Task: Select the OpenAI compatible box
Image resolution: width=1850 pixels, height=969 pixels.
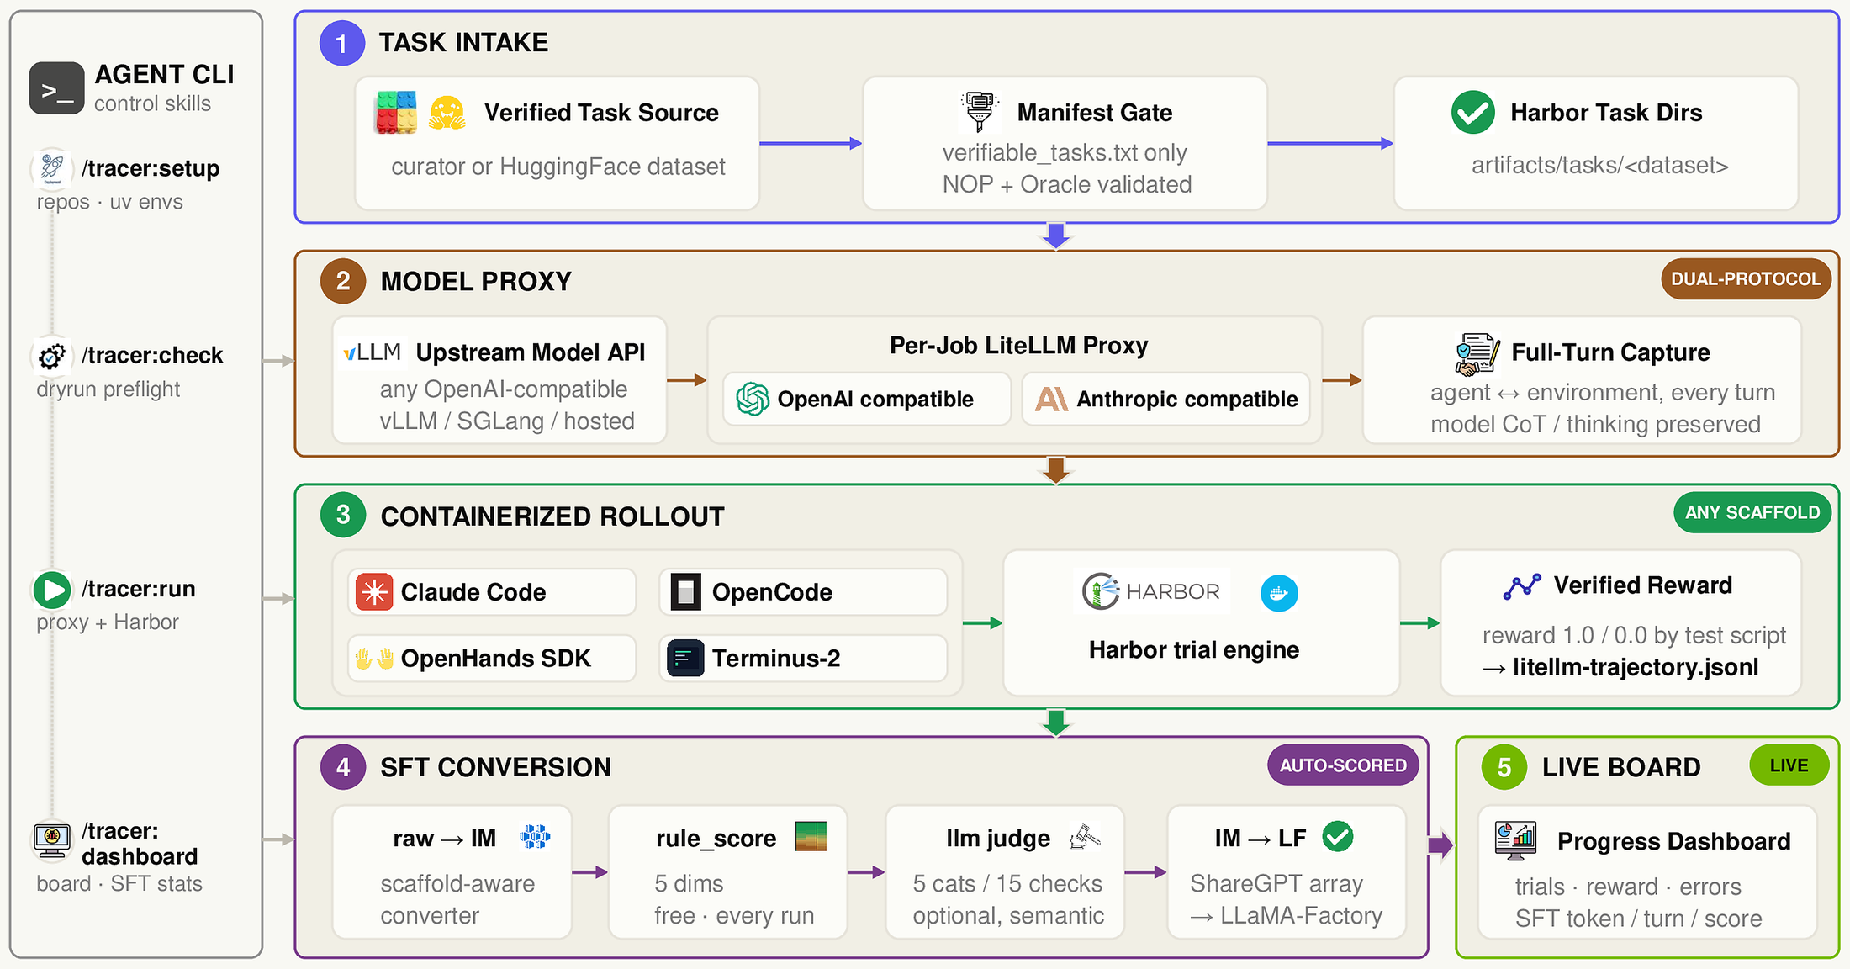Action: point(866,399)
